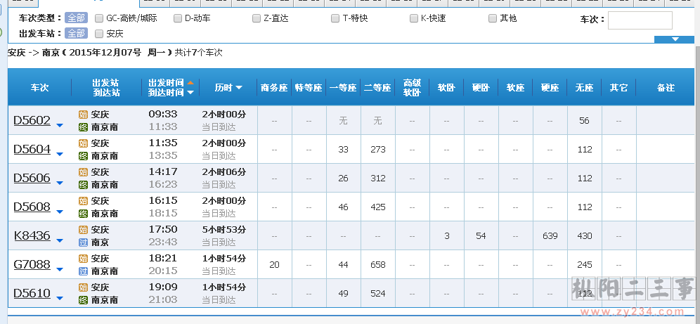Check the T-特快 train type checkbox
The width and height of the screenshot is (700, 324).
tap(335, 18)
